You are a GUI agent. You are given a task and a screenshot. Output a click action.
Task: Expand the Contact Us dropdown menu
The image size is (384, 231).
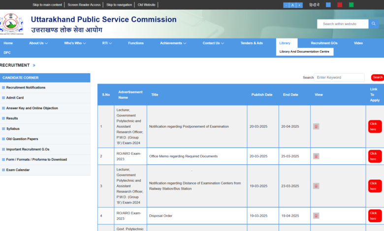pos(213,43)
